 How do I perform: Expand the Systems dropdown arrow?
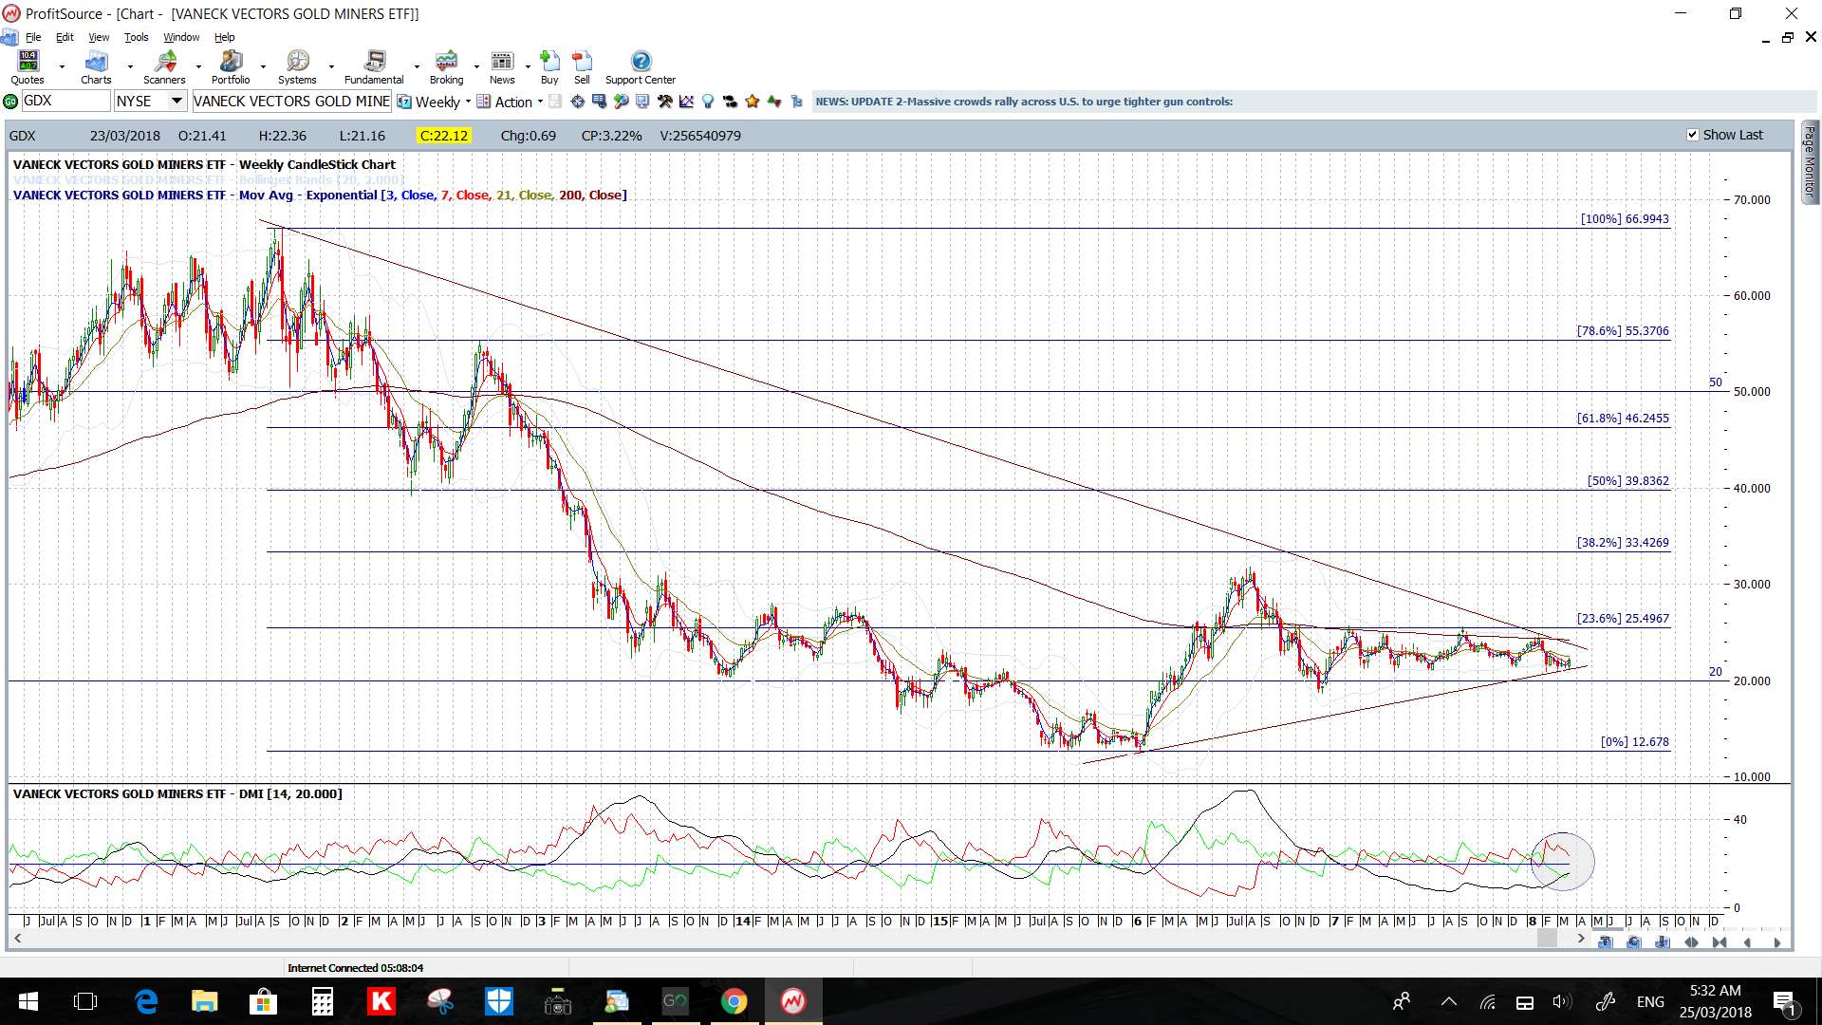[331, 67]
